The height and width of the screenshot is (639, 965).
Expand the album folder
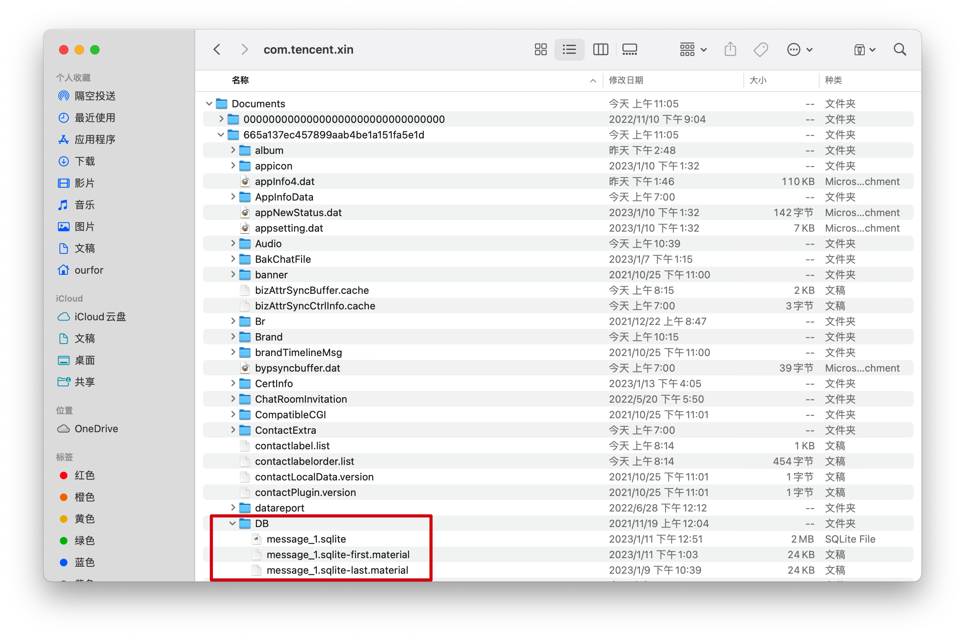[x=233, y=150]
